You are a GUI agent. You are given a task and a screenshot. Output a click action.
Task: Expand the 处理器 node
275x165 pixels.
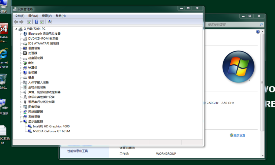click(x=21, y=53)
